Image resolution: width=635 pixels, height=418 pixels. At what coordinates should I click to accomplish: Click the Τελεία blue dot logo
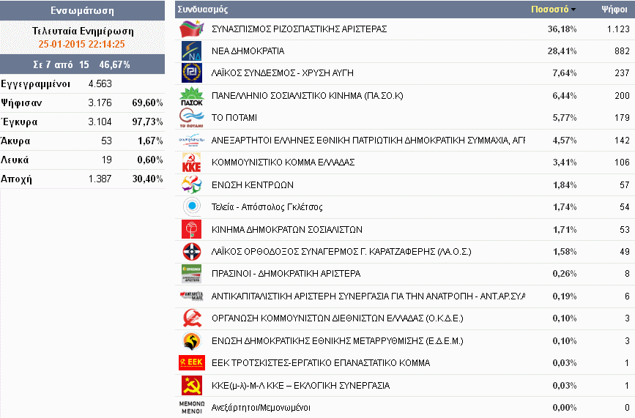[192, 206]
